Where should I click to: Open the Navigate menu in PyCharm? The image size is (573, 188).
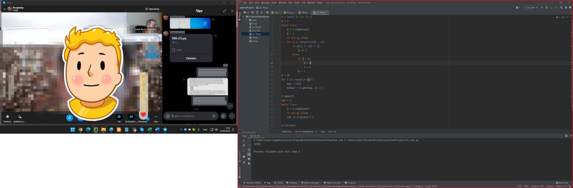tap(265, 2)
